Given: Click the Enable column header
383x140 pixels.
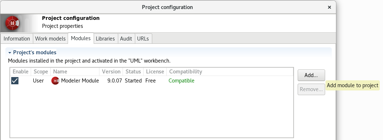Looking at the screenshot, I should pos(21,72).
